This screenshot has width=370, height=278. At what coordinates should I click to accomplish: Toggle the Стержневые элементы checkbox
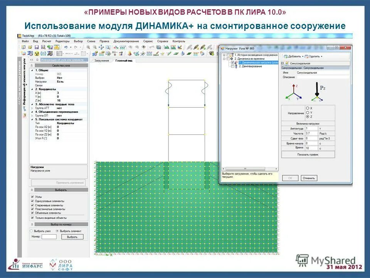[32, 205]
